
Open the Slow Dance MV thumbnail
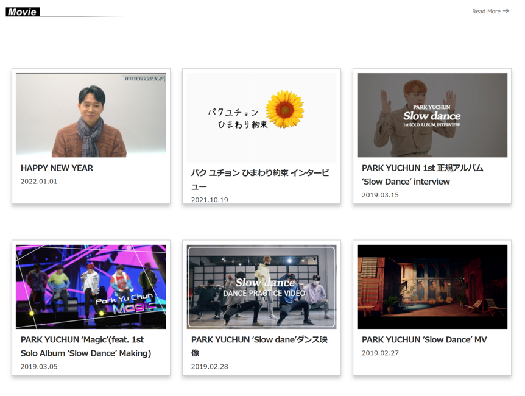tap(432, 286)
